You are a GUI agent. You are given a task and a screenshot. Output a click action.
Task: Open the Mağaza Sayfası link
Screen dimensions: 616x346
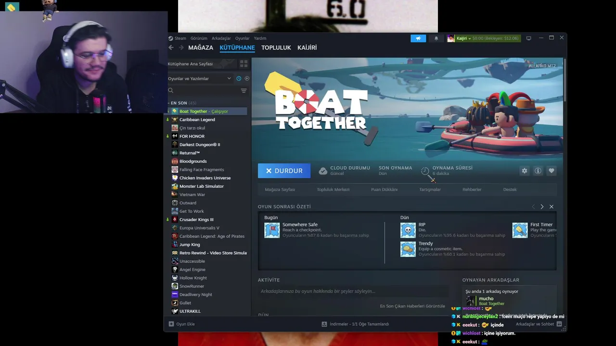point(280,189)
